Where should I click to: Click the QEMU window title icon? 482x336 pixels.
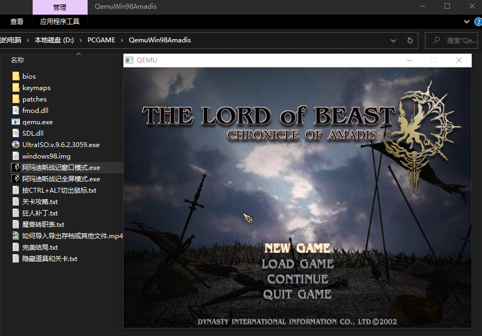click(129, 60)
